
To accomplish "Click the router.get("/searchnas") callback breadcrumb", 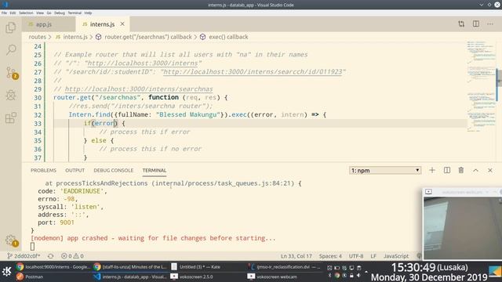I will (144, 37).
